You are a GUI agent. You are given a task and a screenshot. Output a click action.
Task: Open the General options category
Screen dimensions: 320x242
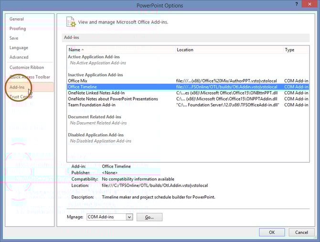(17, 19)
